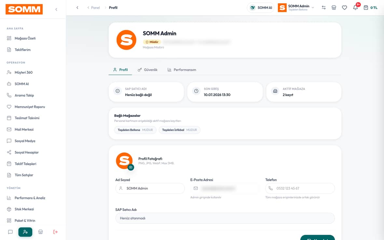This screenshot has height=240, width=384.
Task: Select the Profil tab
Action: click(120, 70)
